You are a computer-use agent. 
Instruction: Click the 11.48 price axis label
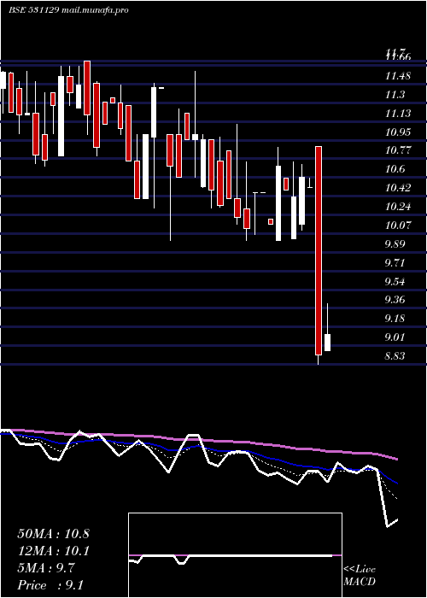tap(398, 76)
